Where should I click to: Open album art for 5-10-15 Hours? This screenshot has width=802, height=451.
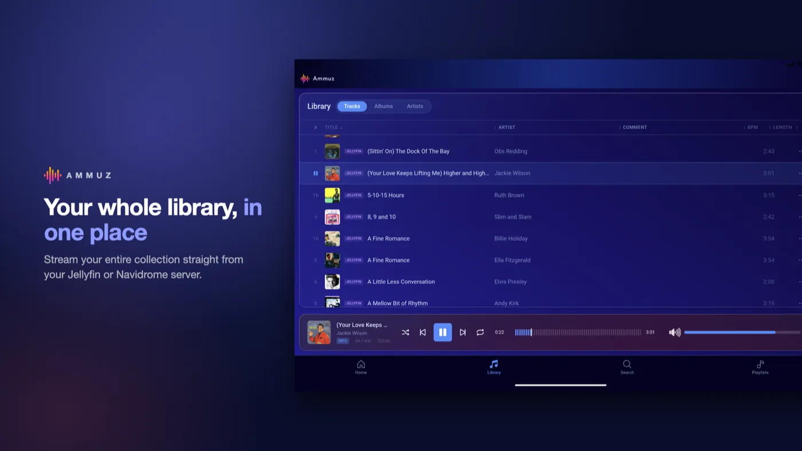332,195
